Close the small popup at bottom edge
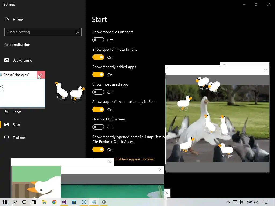The height and width of the screenshot is (206, 275). [x=166, y=193]
